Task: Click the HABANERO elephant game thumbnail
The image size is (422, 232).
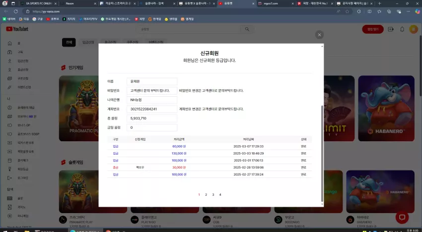Action: click(x=386, y=109)
